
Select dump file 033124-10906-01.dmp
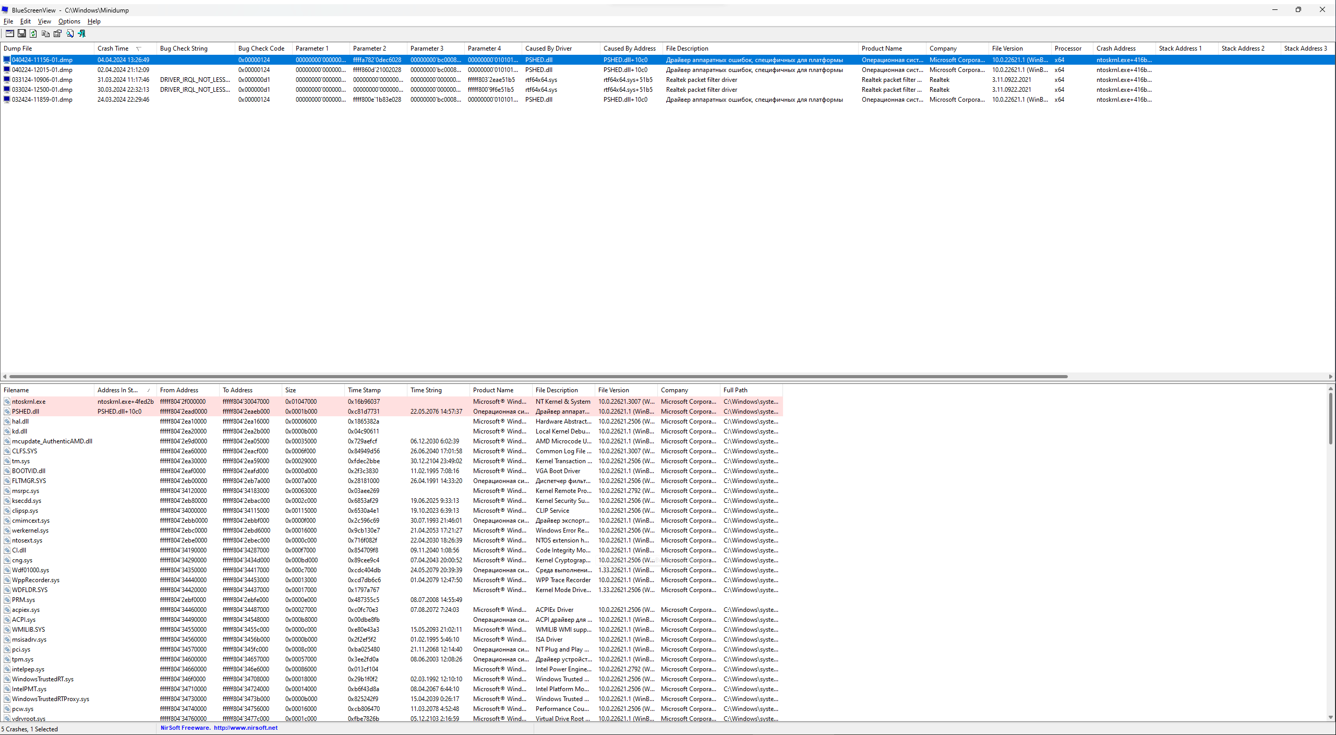point(42,80)
